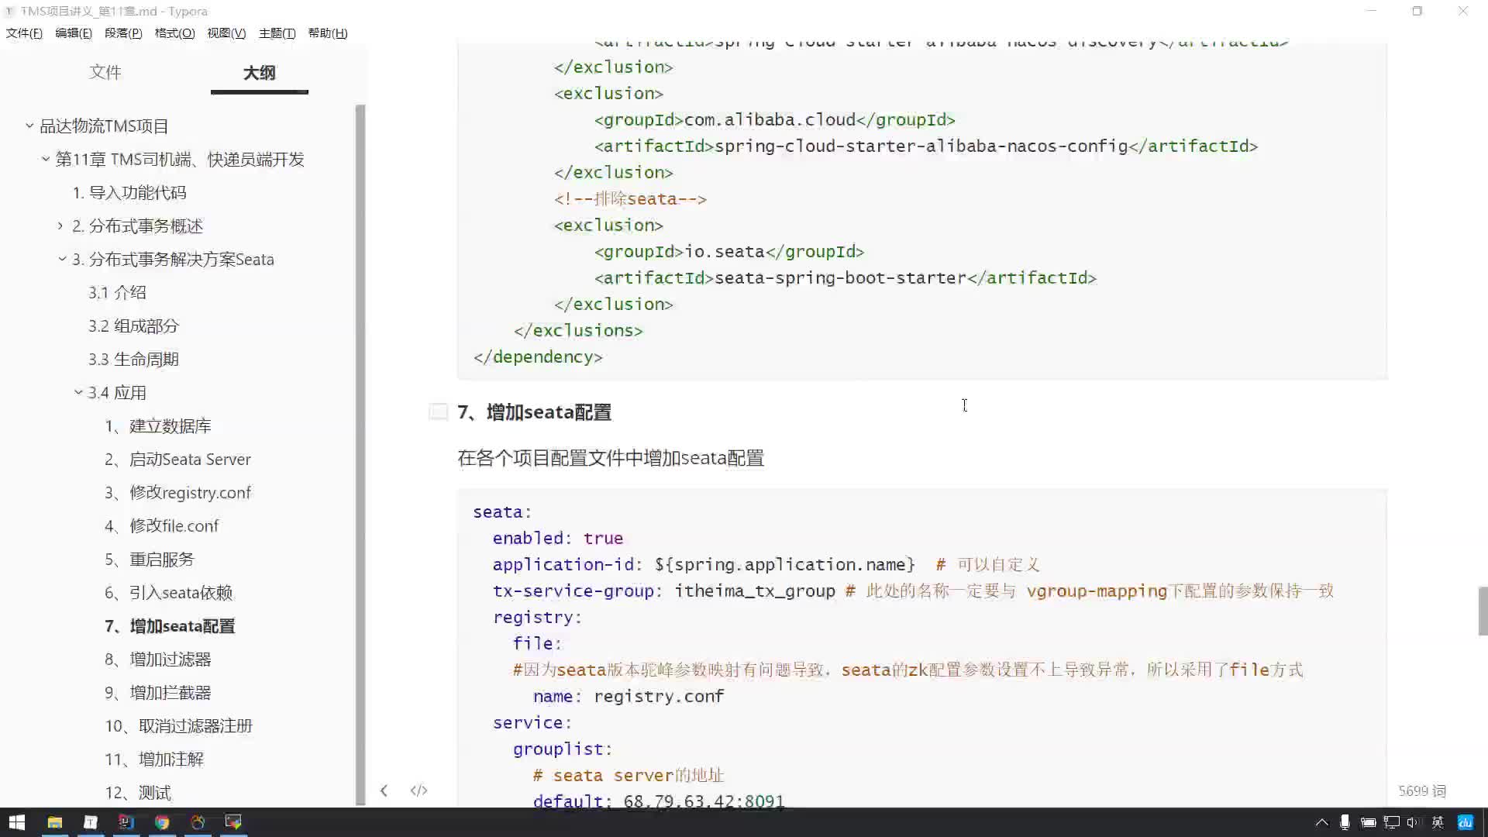Jump to 1、建立数据库 in outline
Image resolution: width=1488 pixels, height=837 pixels.
tap(158, 425)
